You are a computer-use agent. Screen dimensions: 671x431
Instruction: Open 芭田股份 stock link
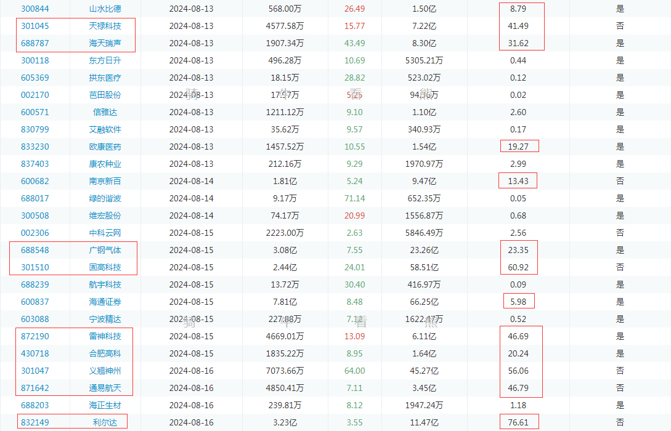pos(105,95)
